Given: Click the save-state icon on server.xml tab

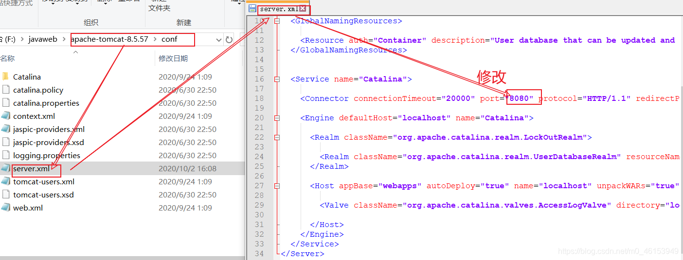Looking at the screenshot, I should coord(252,9).
